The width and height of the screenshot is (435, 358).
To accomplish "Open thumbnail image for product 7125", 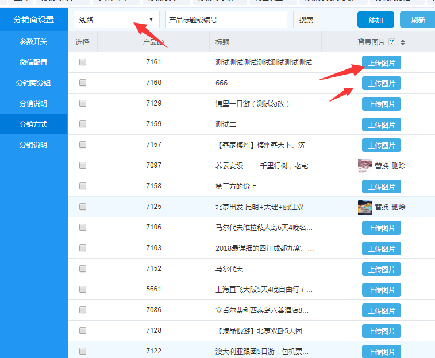I will coord(365,207).
